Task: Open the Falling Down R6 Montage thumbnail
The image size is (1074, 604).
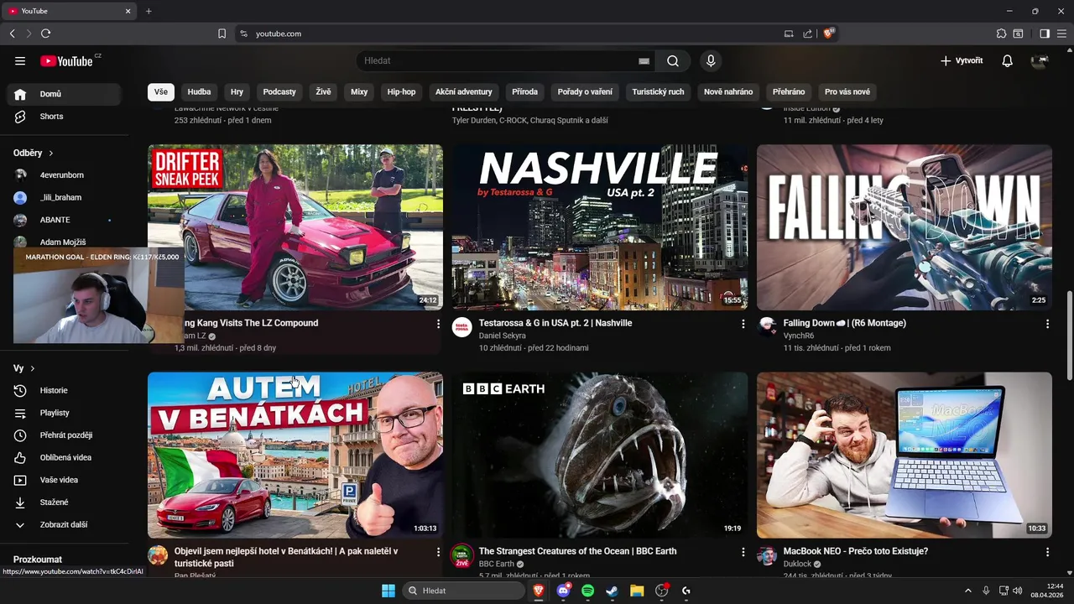Action: click(x=905, y=227)
